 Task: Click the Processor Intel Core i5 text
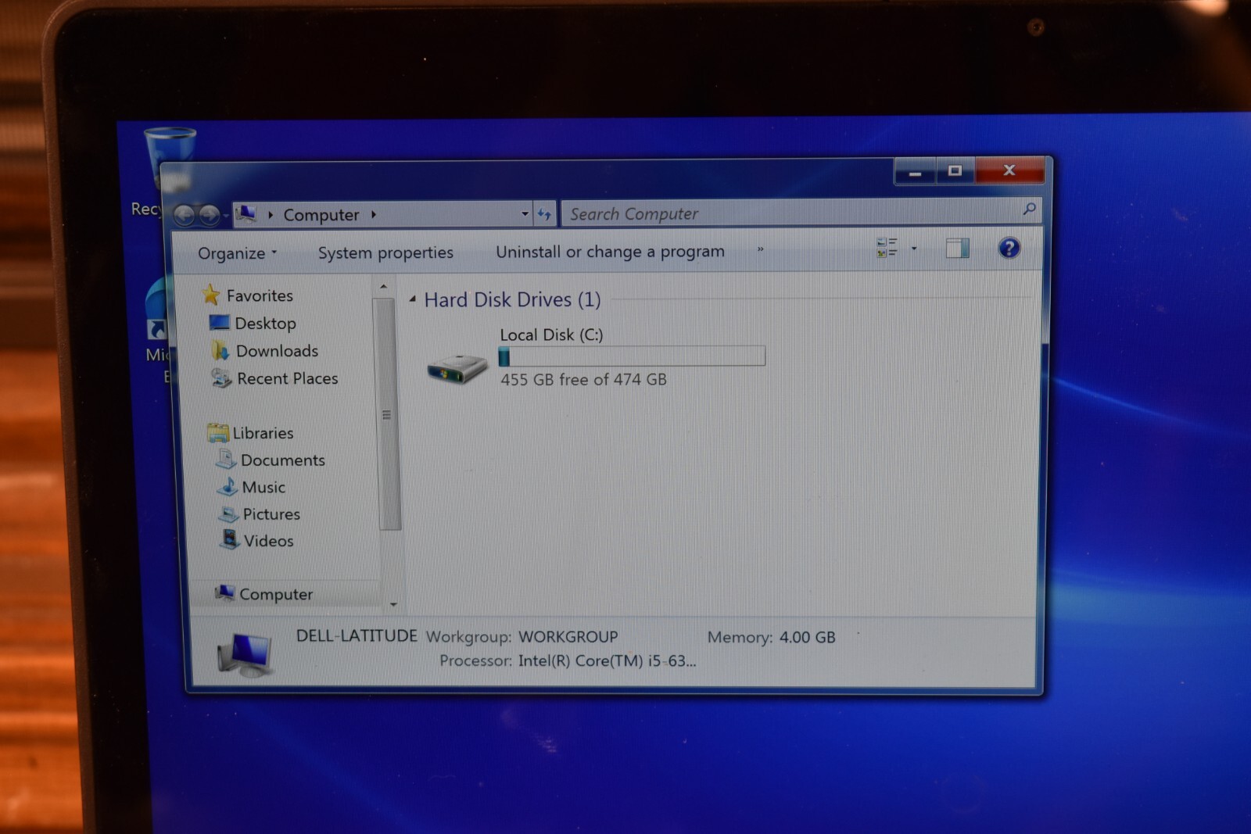pos(607,660)
